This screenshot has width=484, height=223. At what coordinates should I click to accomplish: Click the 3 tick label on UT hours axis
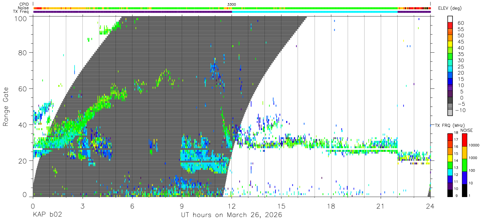point(82,206)
